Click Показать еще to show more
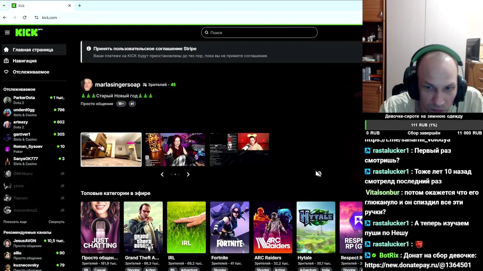The width and height of the screenshot is (483, 271). [15, 222]
